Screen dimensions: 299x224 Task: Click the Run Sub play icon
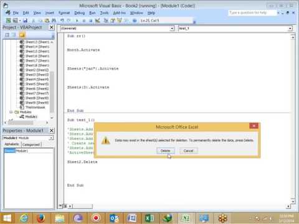pos(77,21)
